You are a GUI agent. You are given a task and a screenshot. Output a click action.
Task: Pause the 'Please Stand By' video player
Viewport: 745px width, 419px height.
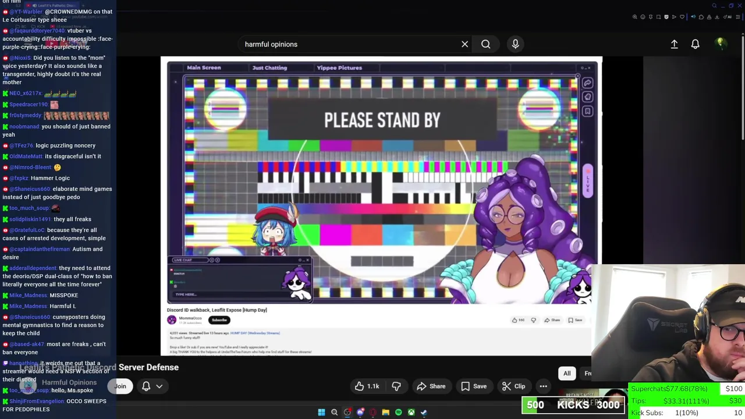[381, 207]
